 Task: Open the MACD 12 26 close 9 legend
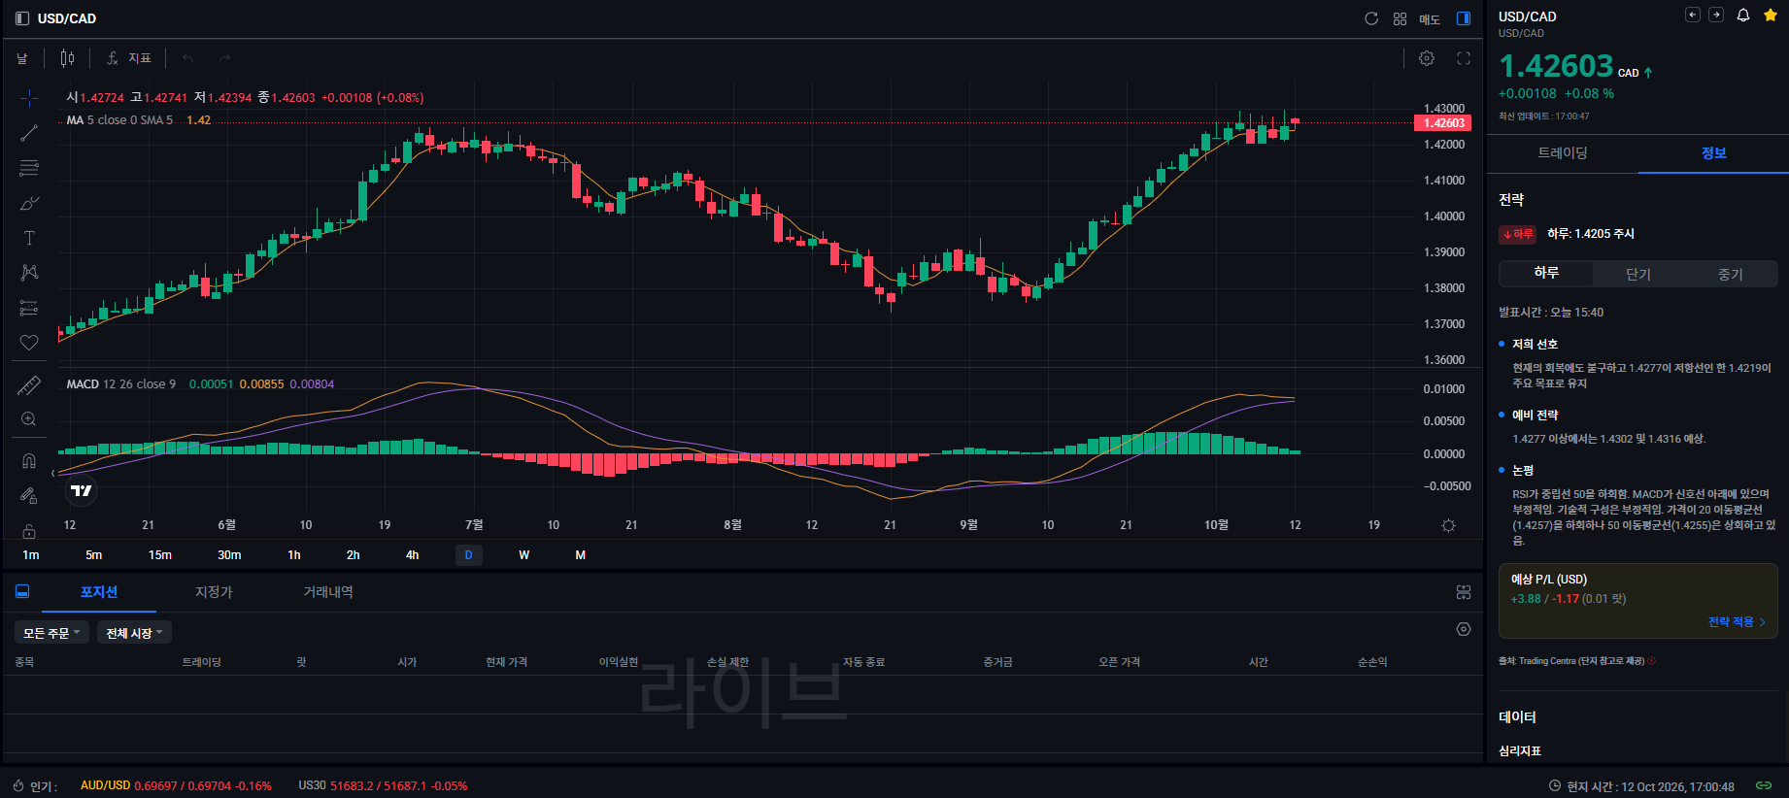(x=121, y=384)
